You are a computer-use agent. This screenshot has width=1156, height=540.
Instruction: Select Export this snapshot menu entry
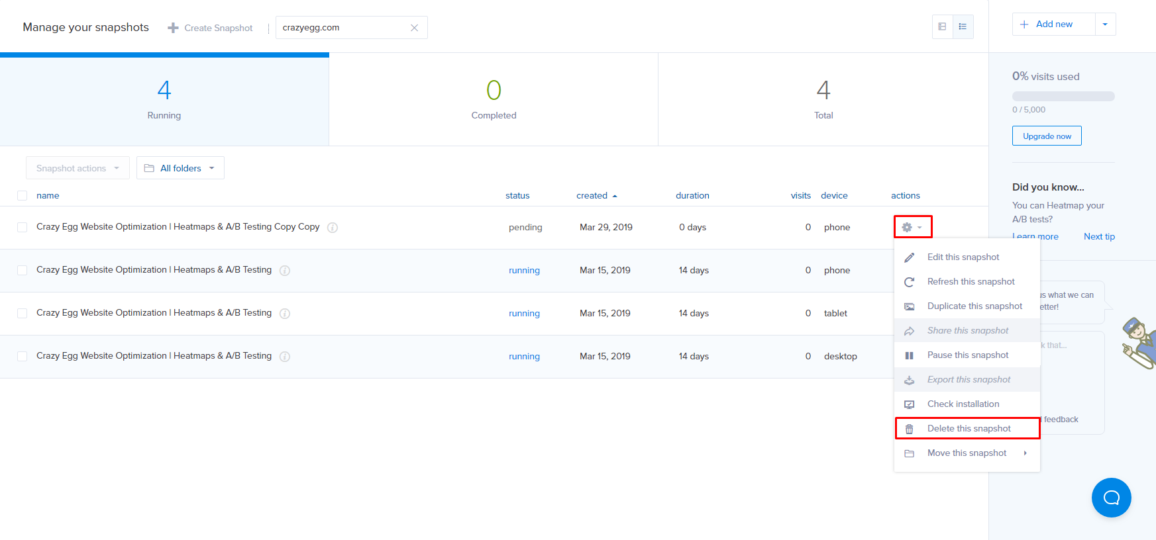pos(967,380)
